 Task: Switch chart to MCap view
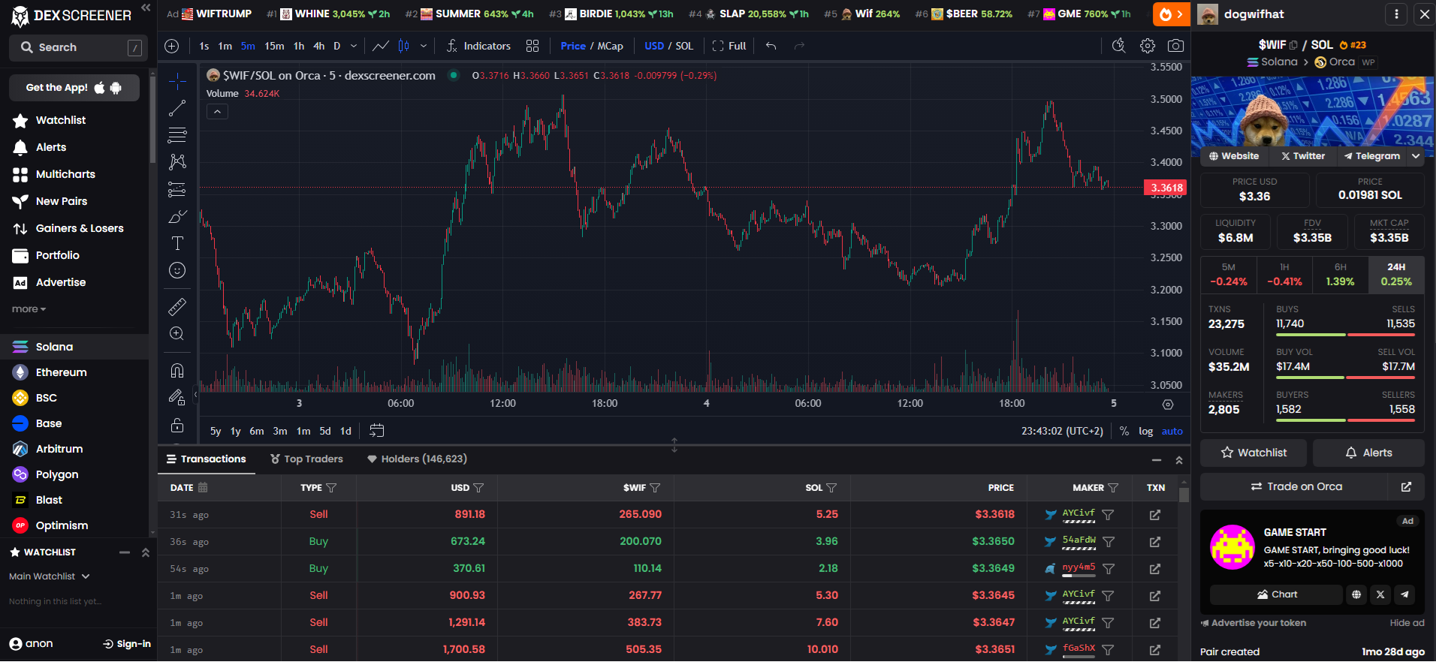coord(610,46)
